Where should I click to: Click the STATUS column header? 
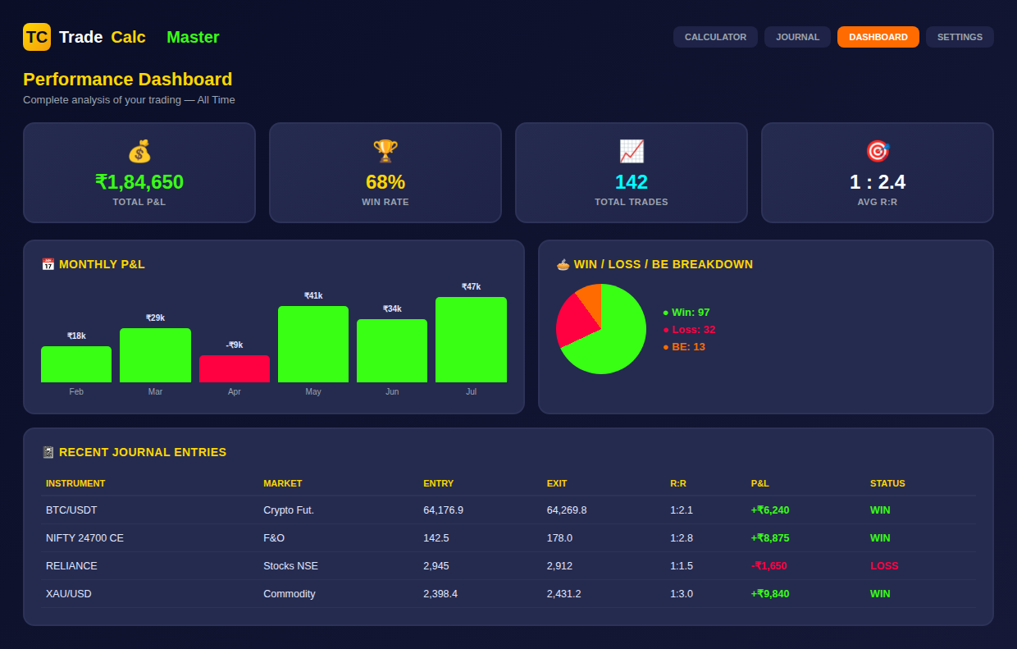[x=887, y=483]
